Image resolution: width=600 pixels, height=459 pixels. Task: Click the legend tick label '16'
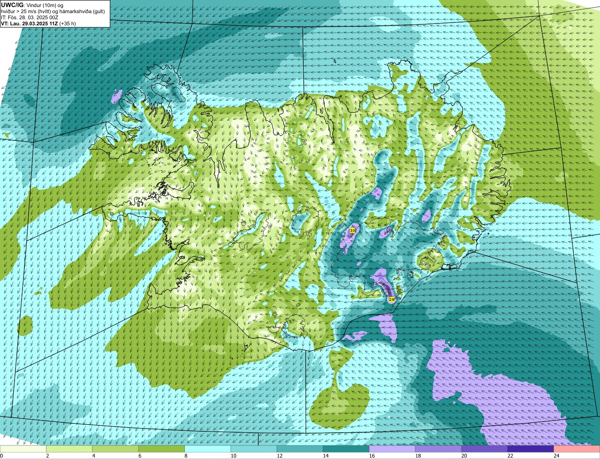tap(371, 456)
